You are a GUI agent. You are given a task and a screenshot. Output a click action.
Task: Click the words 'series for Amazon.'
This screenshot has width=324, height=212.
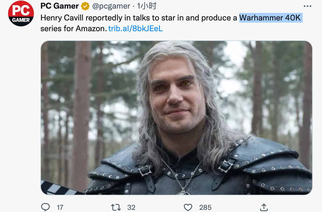pyautogui.click(x=73, y=29)
